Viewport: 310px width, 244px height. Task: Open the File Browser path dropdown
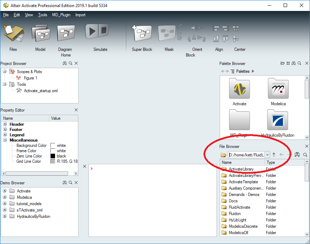[x=267, y=155]
